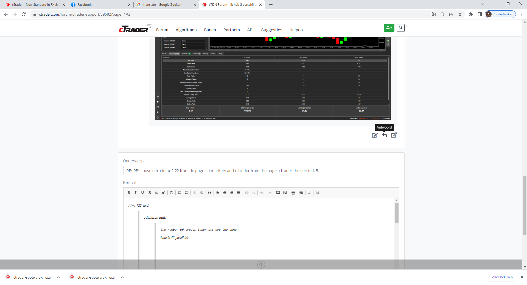The width and height of the screenshot is (527, 285).
Task: Click the Antwoord reply arrow icon
Action: (x=385, y=135)
